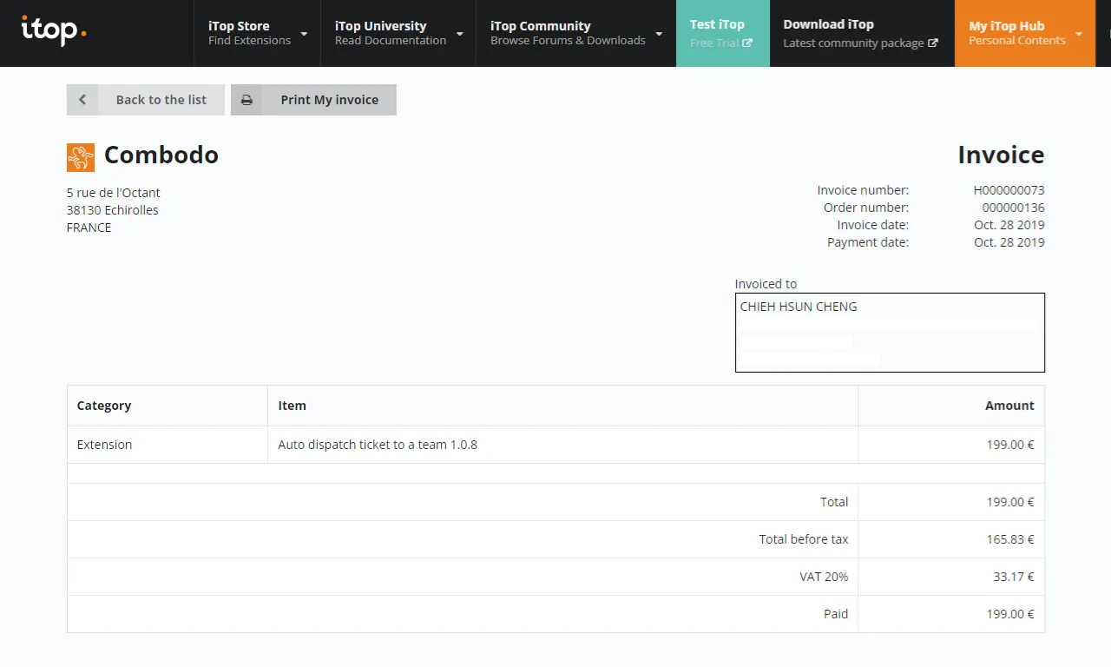The width and height of the screenshot is (1111, 667).
Task: Open the Test iTop free trial
Action: point(722,33)
